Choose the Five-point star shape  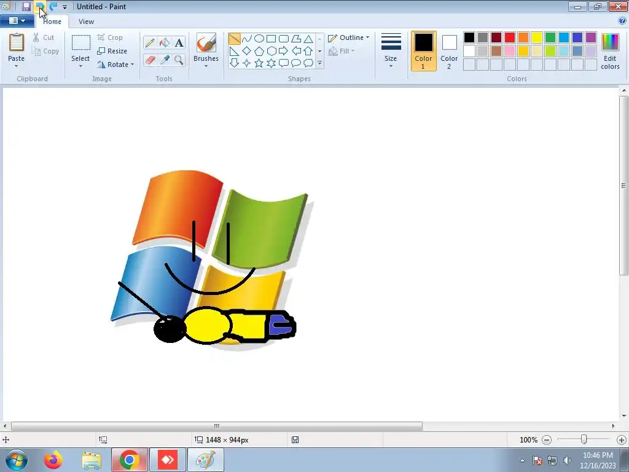(x=259, y=63)
